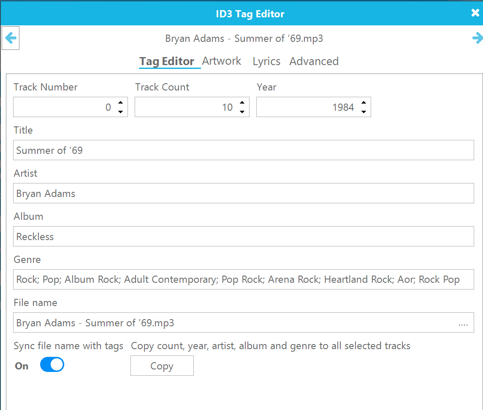Click the Track Count label
This screenshot has width=483, height=410.
coord(162,87)
